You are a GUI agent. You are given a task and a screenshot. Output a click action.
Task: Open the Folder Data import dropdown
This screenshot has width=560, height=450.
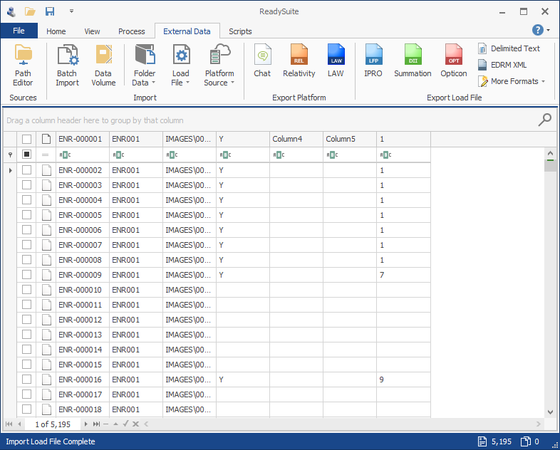145,65
